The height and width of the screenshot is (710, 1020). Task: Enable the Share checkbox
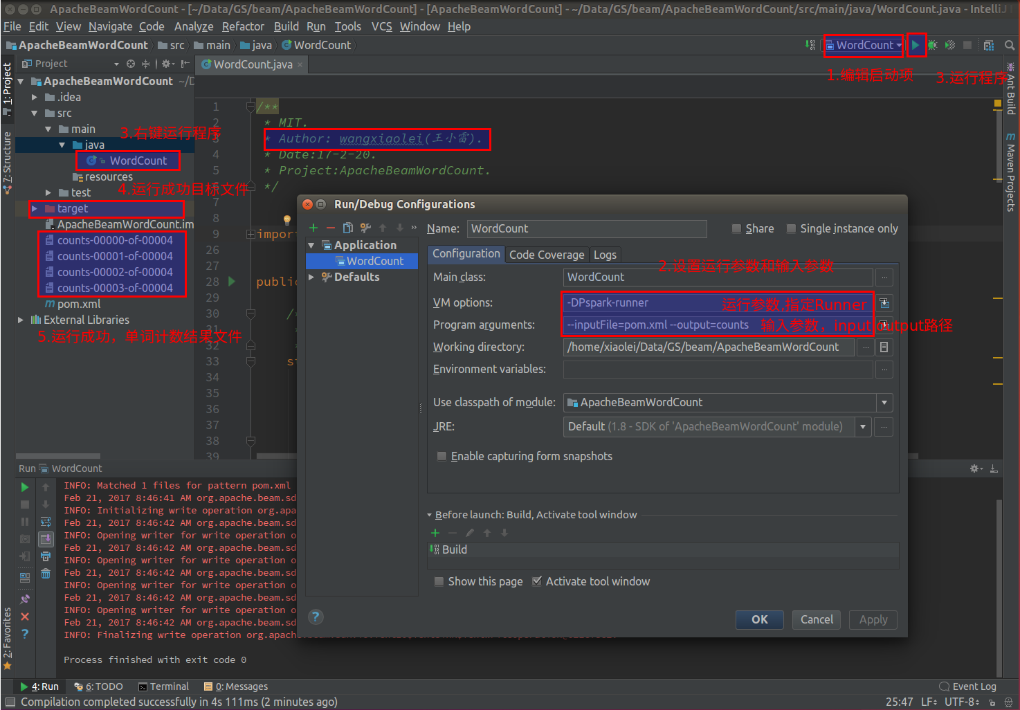[736, 228]
